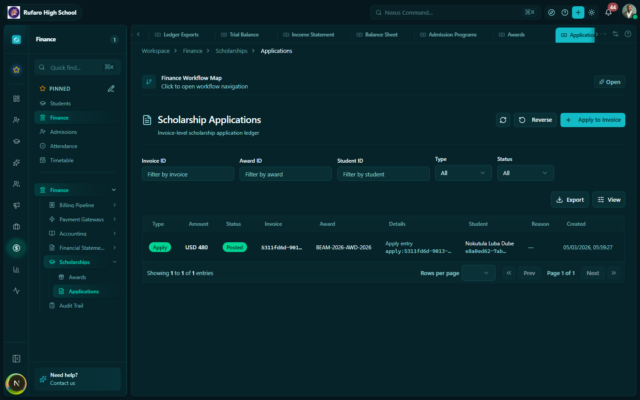The height and width of the screenshot is (400, 640).
Task: Expand Accounting submenu
Action: point(115,233)
